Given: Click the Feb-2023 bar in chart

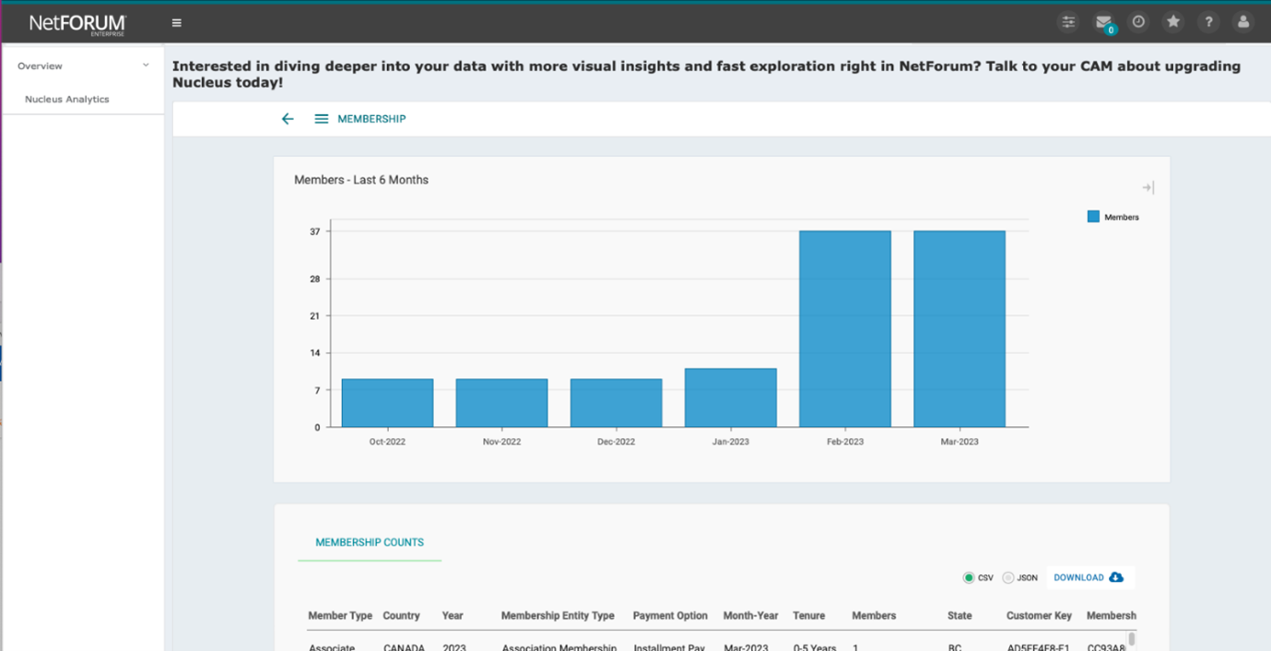Looking at the screenshot, I should 845,329.
